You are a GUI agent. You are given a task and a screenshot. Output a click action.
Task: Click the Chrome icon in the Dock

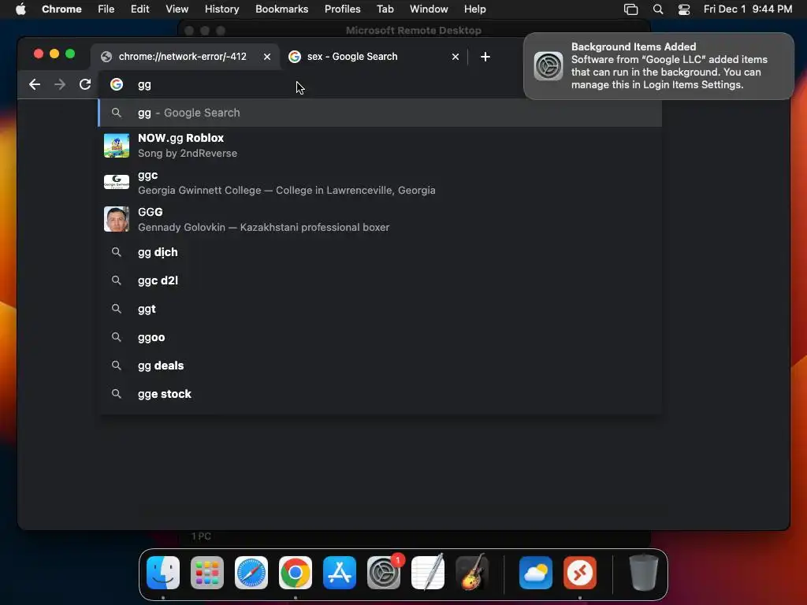296,573
